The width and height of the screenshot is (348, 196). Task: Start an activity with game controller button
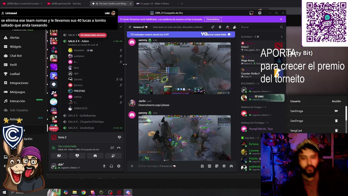[95, 156]
